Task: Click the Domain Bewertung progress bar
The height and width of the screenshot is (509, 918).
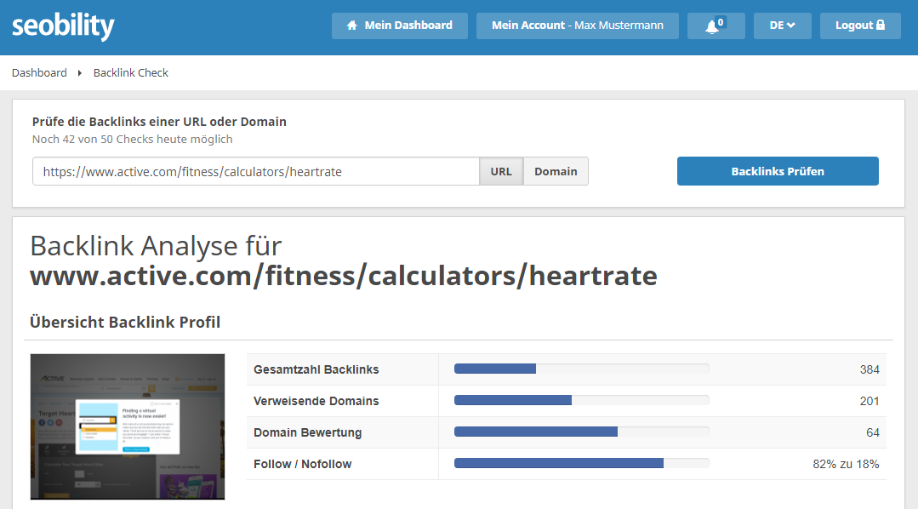Action: tap(581, 432)
